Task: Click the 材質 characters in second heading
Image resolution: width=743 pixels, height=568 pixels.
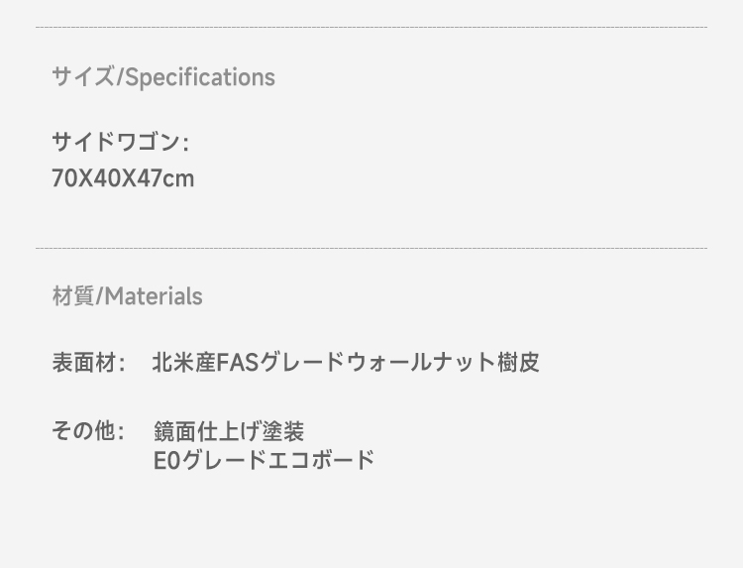Action: click(73, 296)
